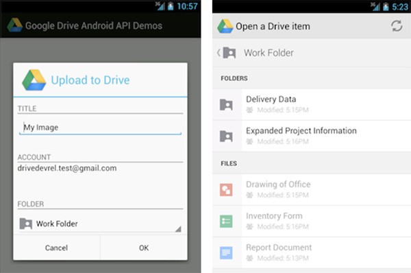The image size is (411, 273).
Task: Click the Work Folder icon in upload dialog
Action: pos(26,224)
